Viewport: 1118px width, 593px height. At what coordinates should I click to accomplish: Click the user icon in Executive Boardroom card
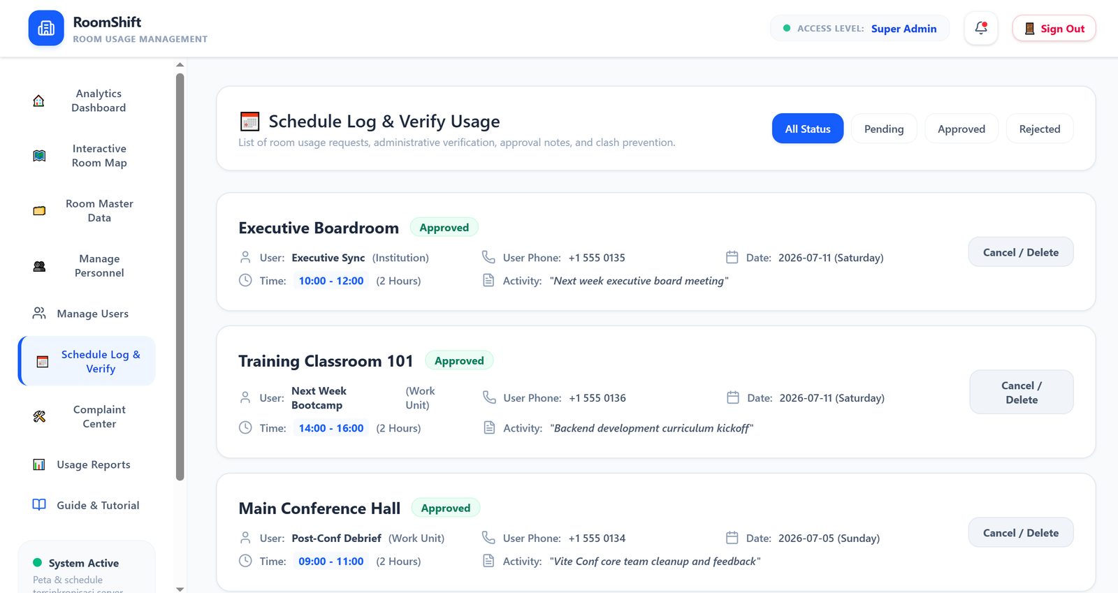click(x=245, y=257)
